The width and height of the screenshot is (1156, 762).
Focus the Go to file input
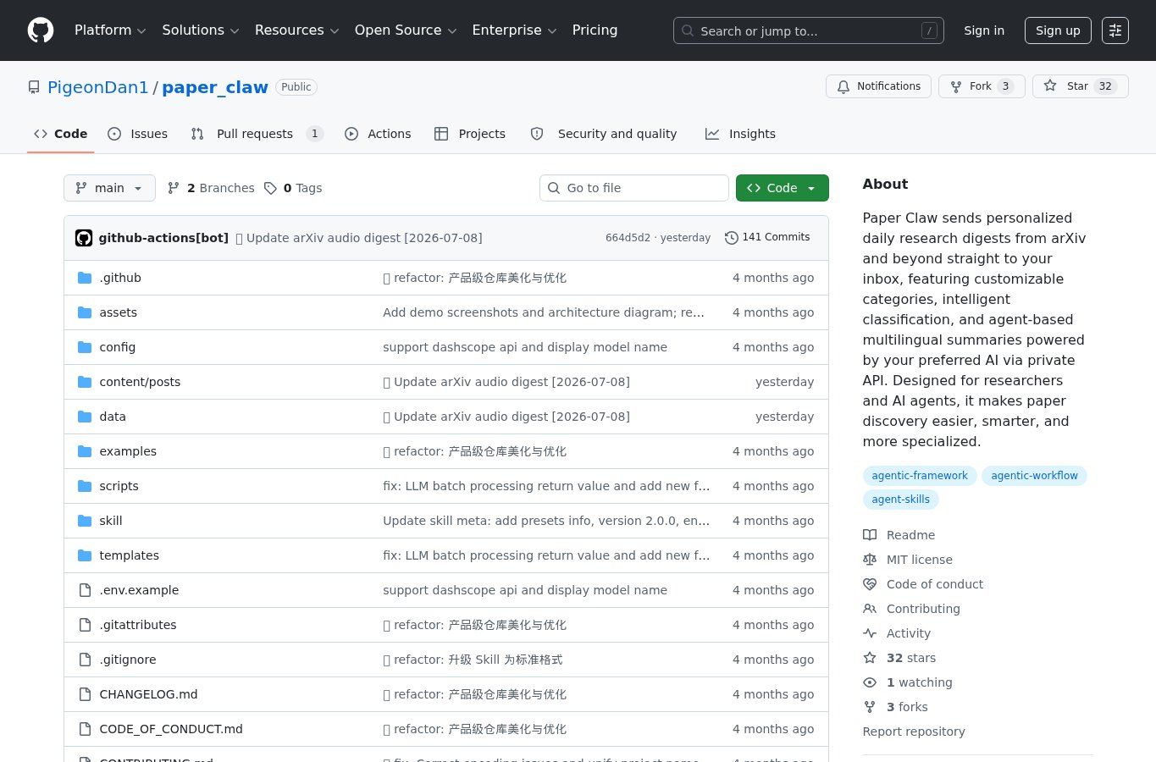(634, 188)
